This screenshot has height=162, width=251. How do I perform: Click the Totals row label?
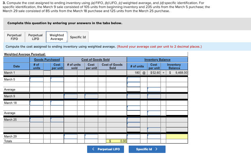coord(8,141)
